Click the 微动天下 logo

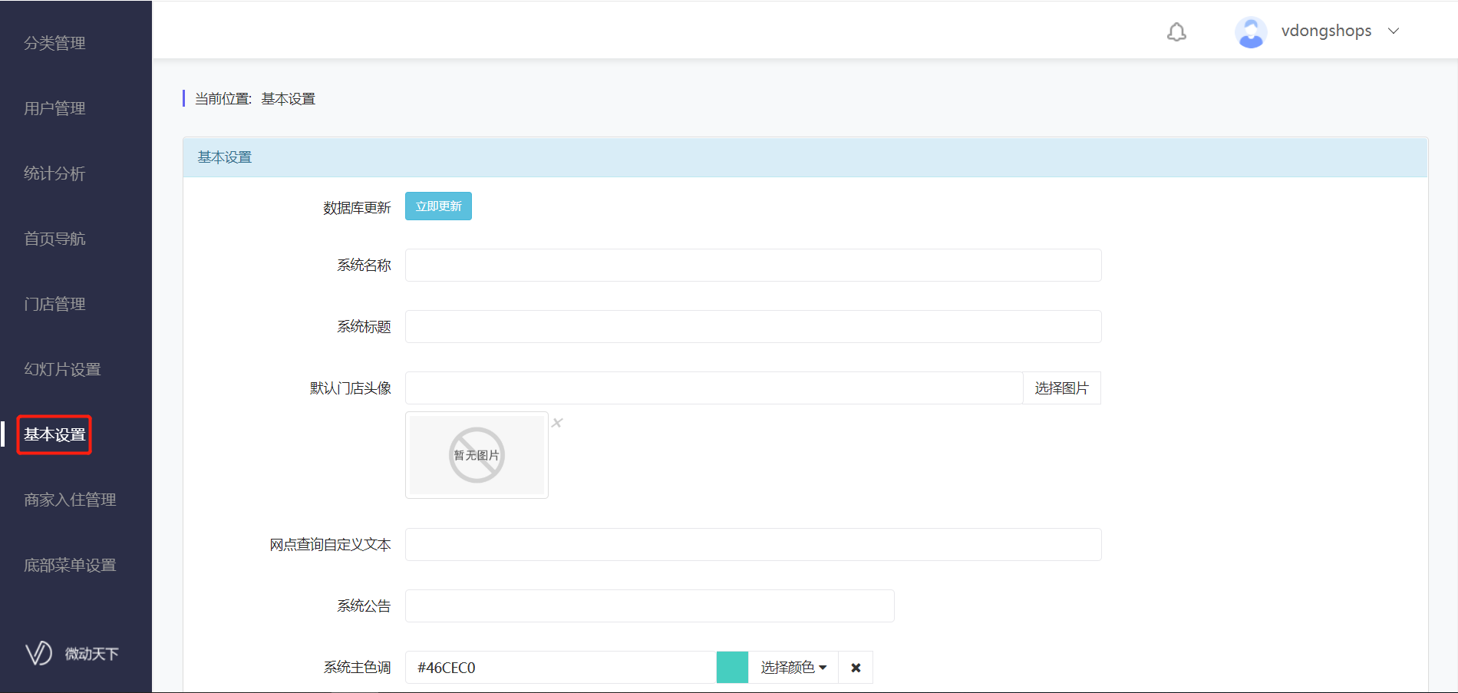coord(72,653)
